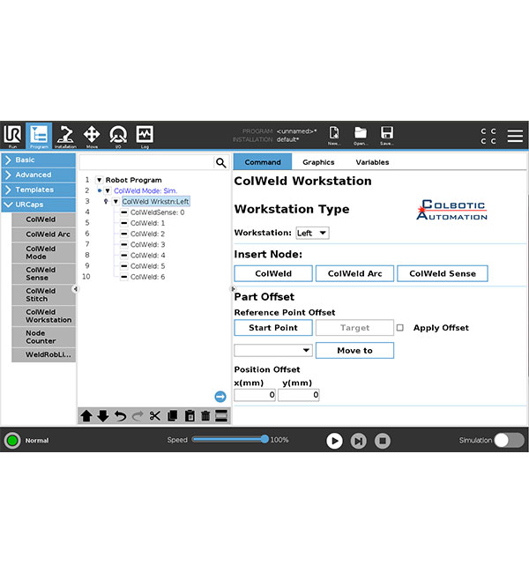Toggle the Simulation switch

coord(510,441)
